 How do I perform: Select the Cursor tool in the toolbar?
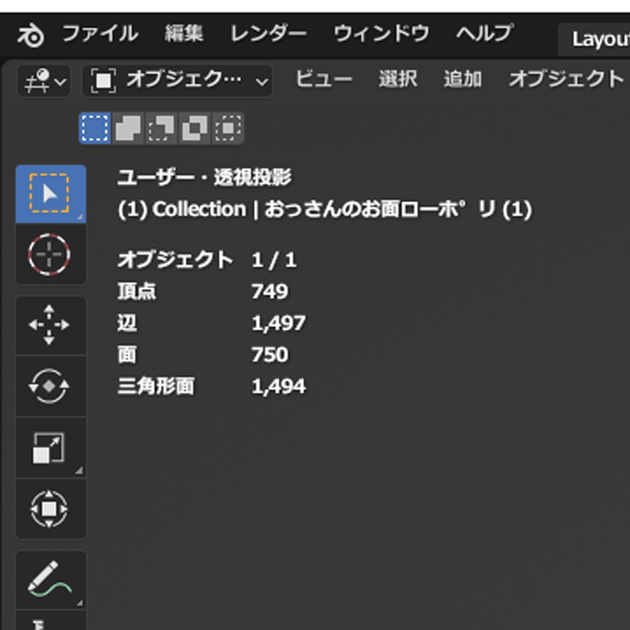pos(50,255)
